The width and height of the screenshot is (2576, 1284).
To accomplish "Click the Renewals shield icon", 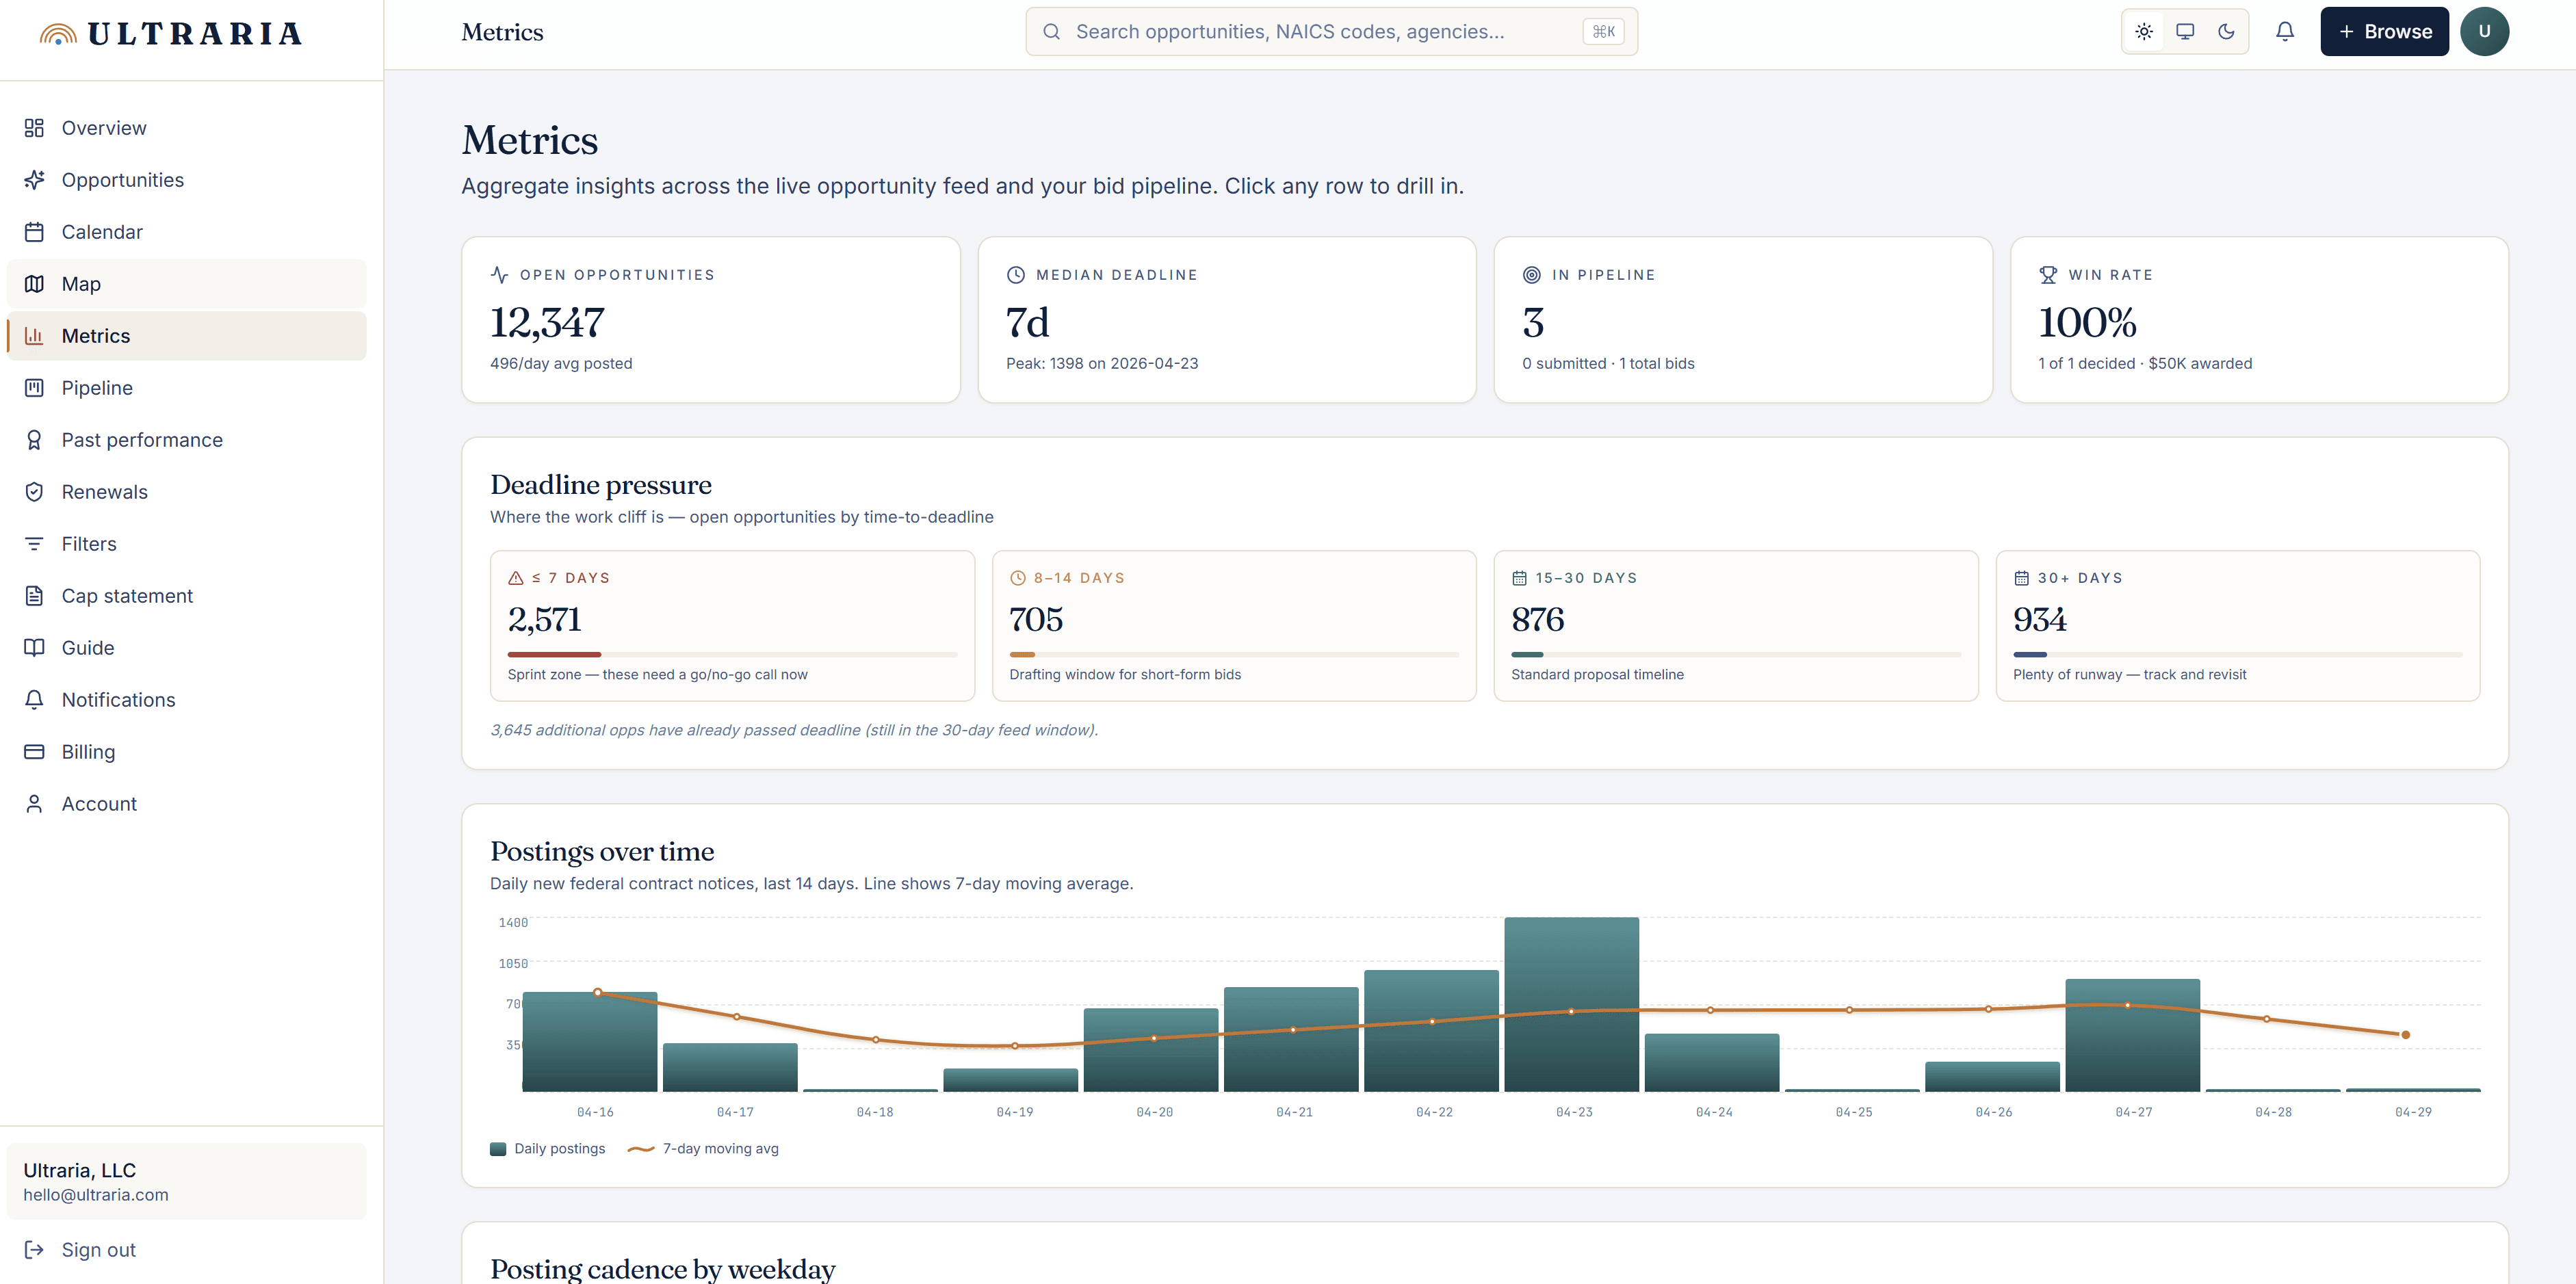I will [x=34, y=492].
